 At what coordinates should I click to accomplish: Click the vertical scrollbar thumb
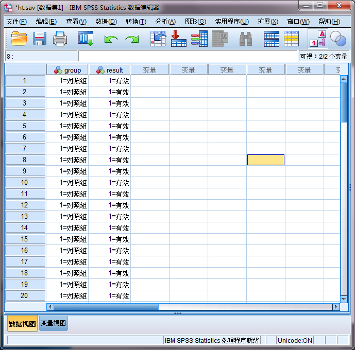(x=344, y=102)
